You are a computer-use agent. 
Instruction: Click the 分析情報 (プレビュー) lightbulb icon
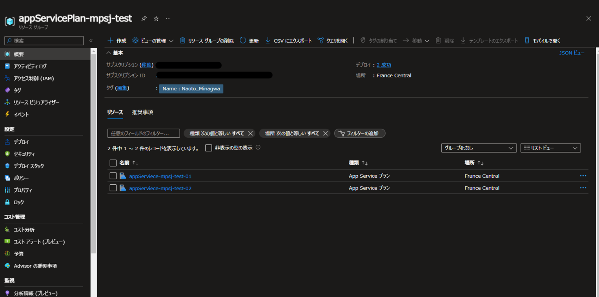pos(7,293)
